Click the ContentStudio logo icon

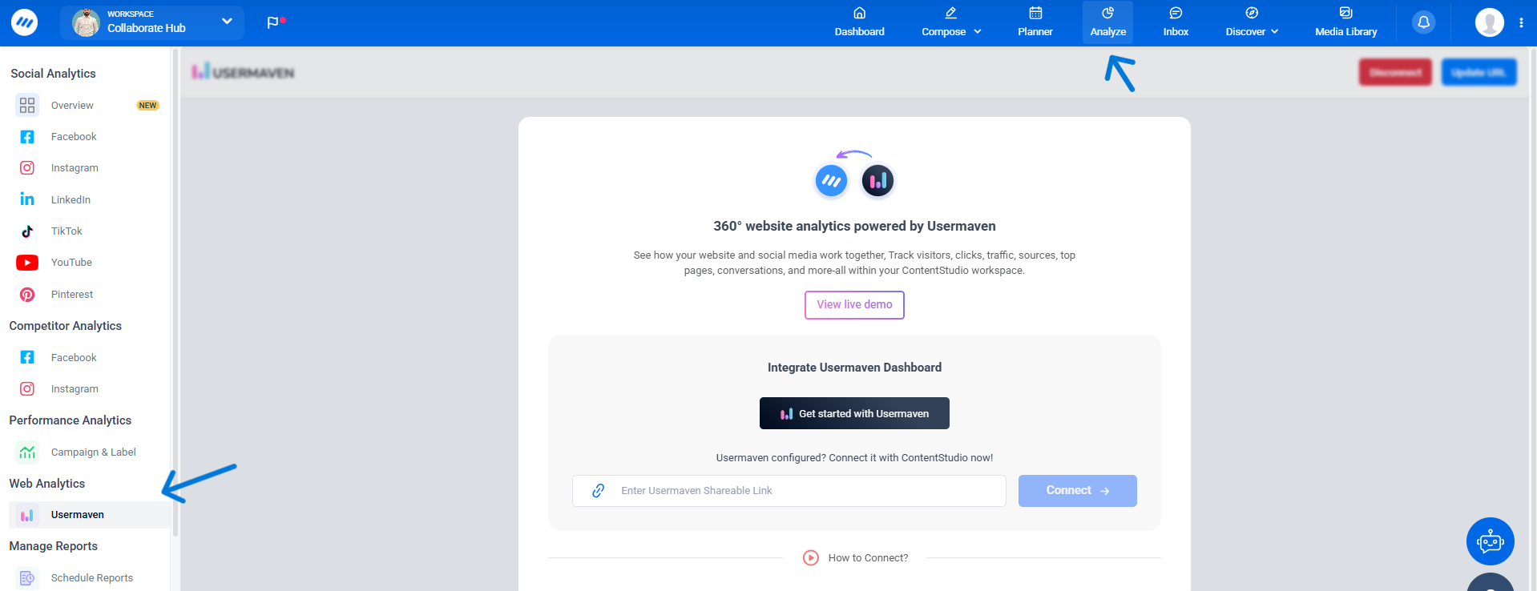tap(24, 22)
